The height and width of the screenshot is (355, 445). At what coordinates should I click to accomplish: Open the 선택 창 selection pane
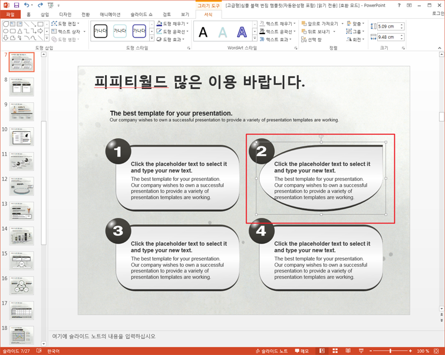coord(311,39)
